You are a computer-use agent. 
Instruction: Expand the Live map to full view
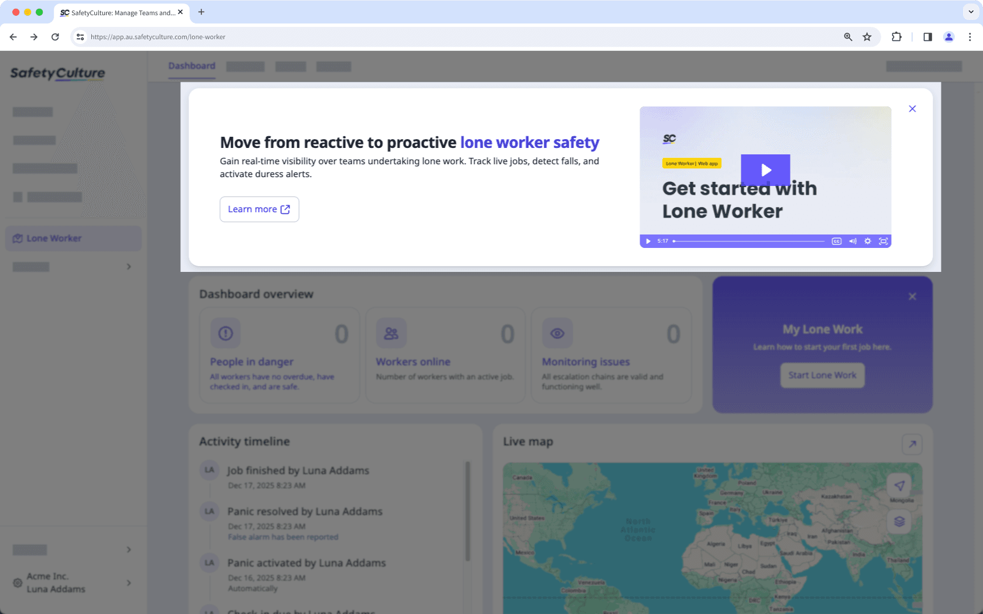click(x=912, y=444)
